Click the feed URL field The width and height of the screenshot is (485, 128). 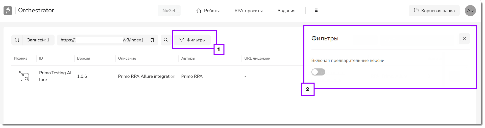(x=102, y=40)
